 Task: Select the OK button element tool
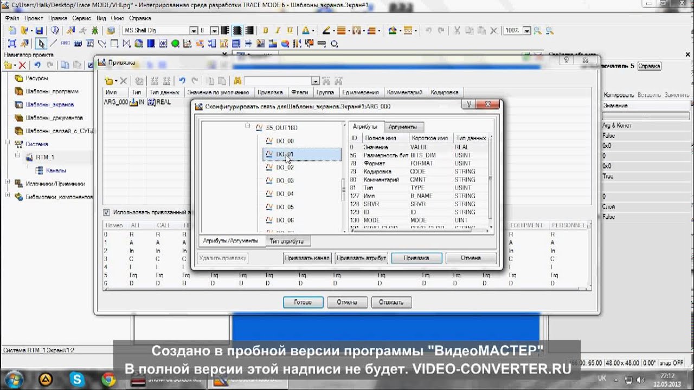click(x=163, y=43)
